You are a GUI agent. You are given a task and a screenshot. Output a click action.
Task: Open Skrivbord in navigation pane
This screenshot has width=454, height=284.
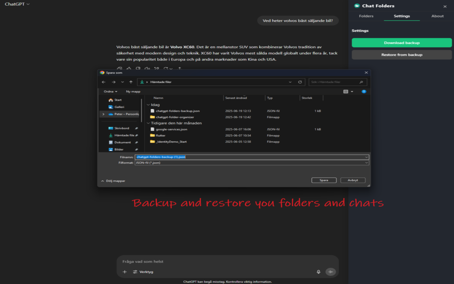pos(122,128)
